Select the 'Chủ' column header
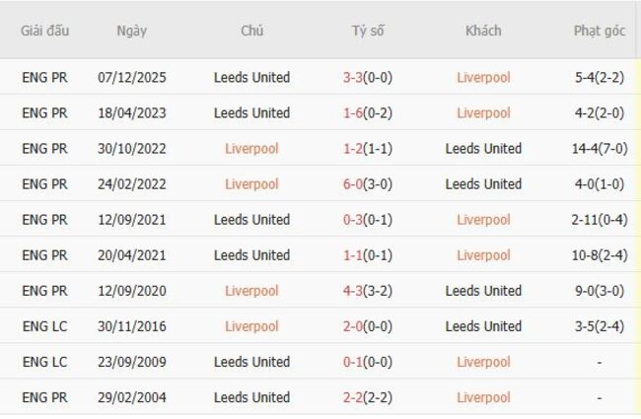Viewport: 641px width, 419px height. click(x=251, y=31)
